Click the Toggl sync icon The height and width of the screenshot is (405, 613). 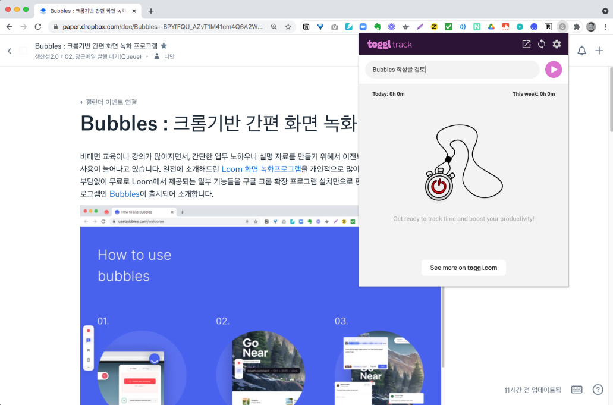[542, 44]
